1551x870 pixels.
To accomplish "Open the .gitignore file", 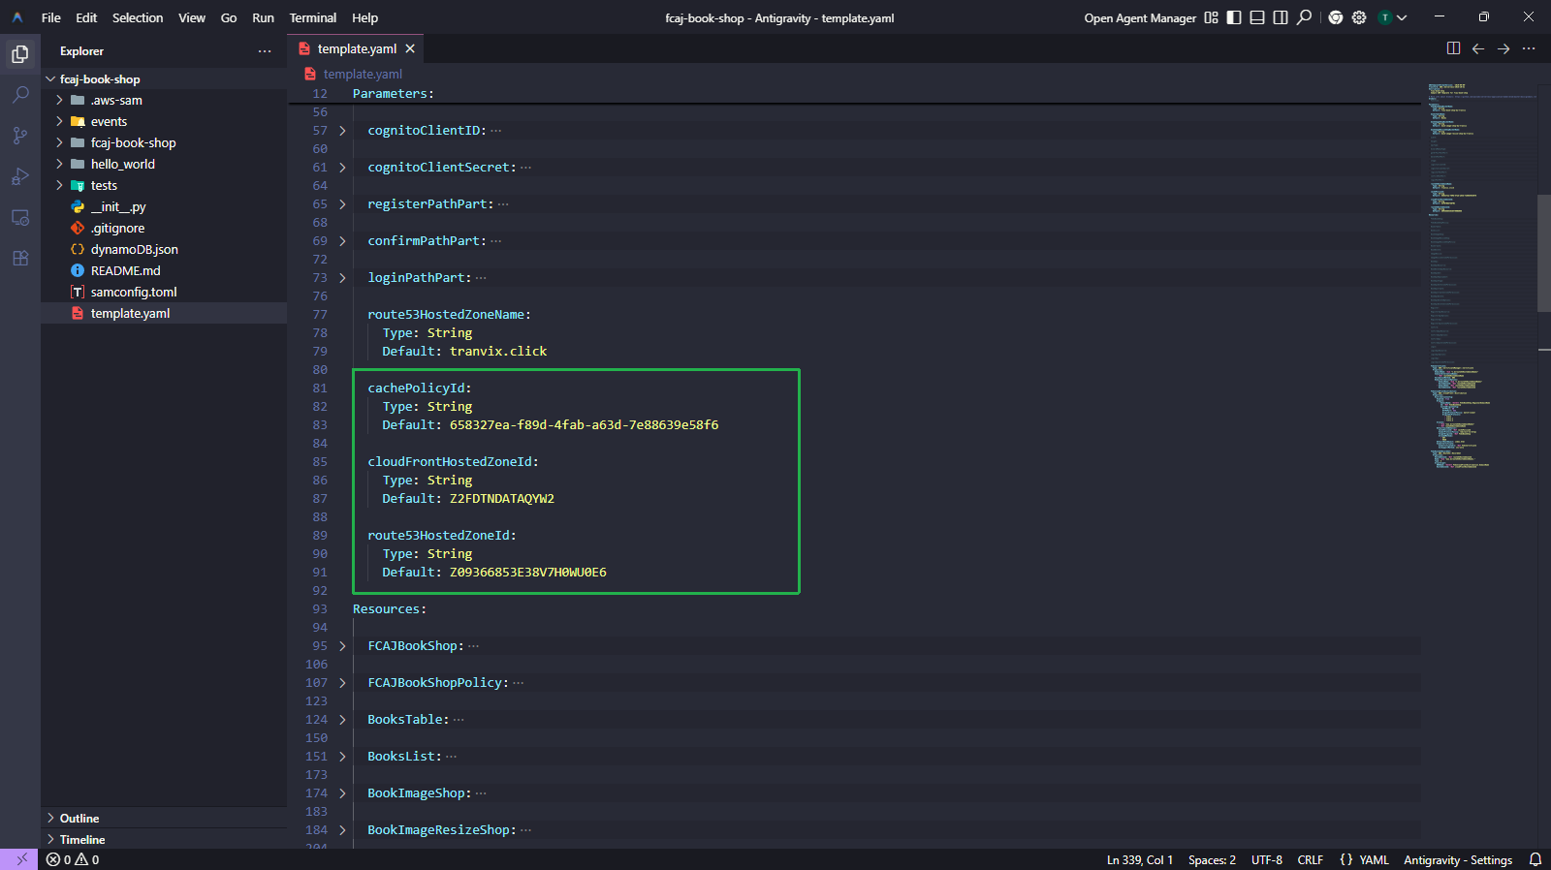I will tap(117, 229).
